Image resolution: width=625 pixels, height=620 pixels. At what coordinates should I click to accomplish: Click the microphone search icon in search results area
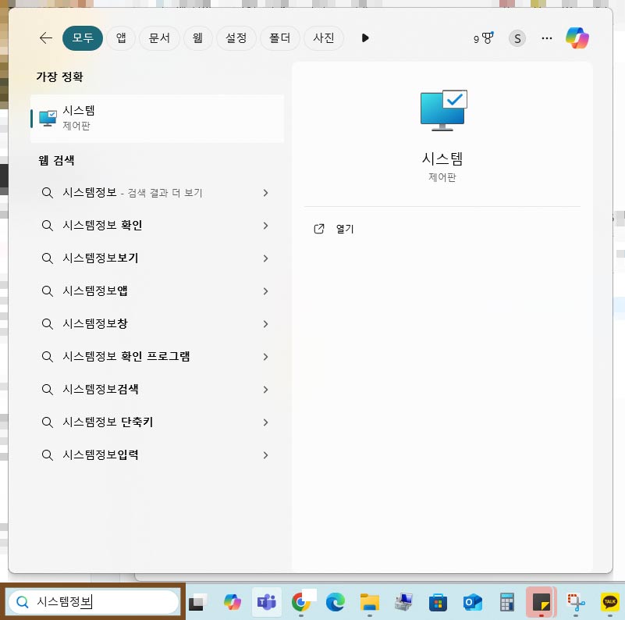tap(485, 37)
